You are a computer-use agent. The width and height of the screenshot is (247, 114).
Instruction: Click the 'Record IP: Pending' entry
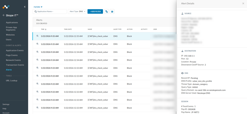point(189,78)
